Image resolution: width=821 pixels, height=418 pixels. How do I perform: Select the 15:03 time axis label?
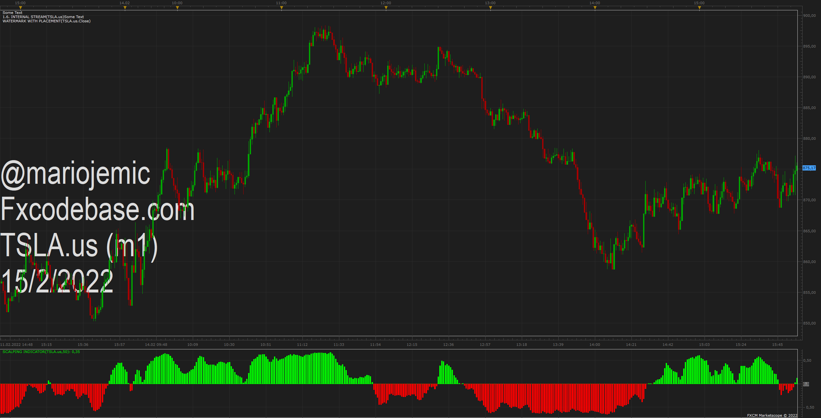705,345
